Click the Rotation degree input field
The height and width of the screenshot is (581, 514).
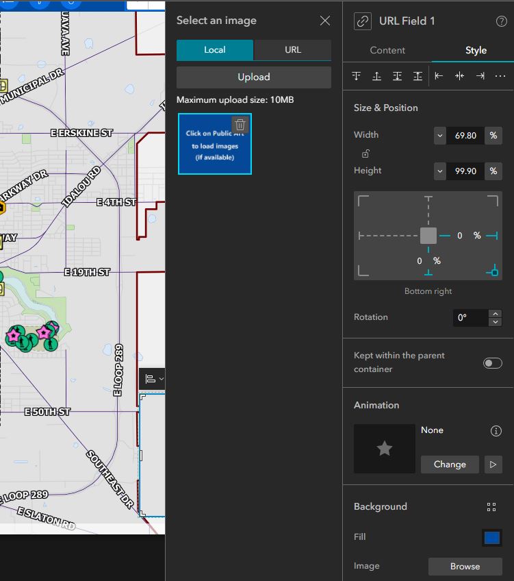point(470,317)
